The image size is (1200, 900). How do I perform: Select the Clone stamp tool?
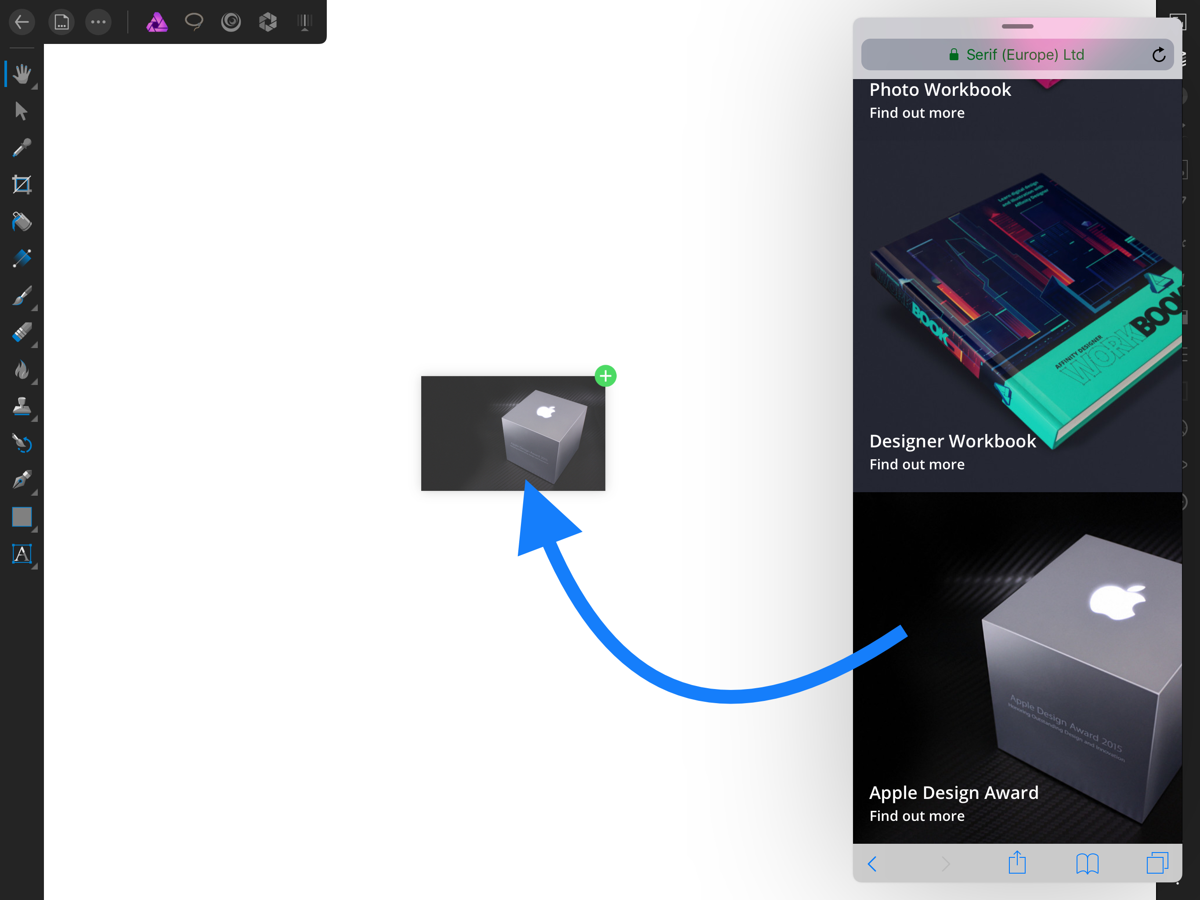pyautogui.click(x=22, y=406)
